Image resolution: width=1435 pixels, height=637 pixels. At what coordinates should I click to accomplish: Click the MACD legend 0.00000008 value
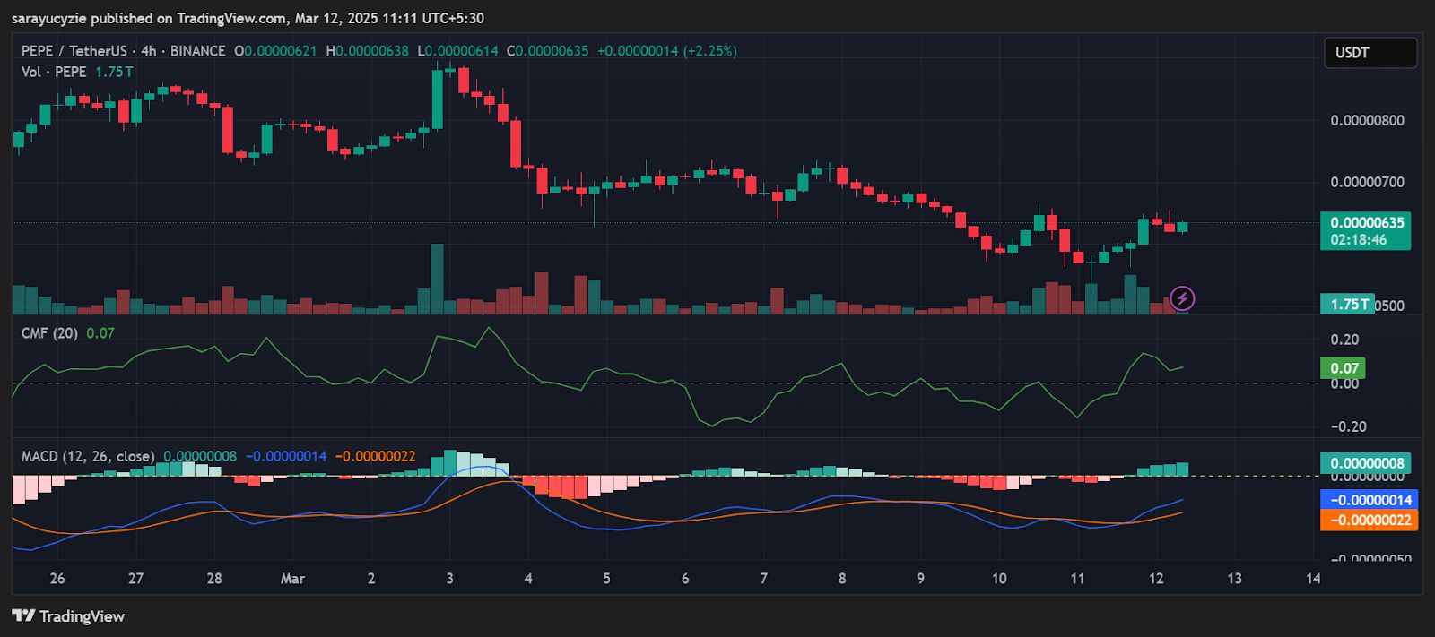click(200, 457)
